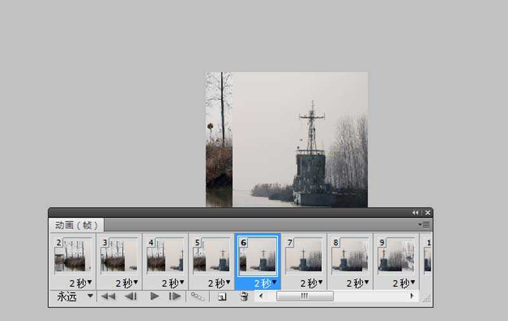
Task: Open the animation panel options menu
Action: coord(424,225)
